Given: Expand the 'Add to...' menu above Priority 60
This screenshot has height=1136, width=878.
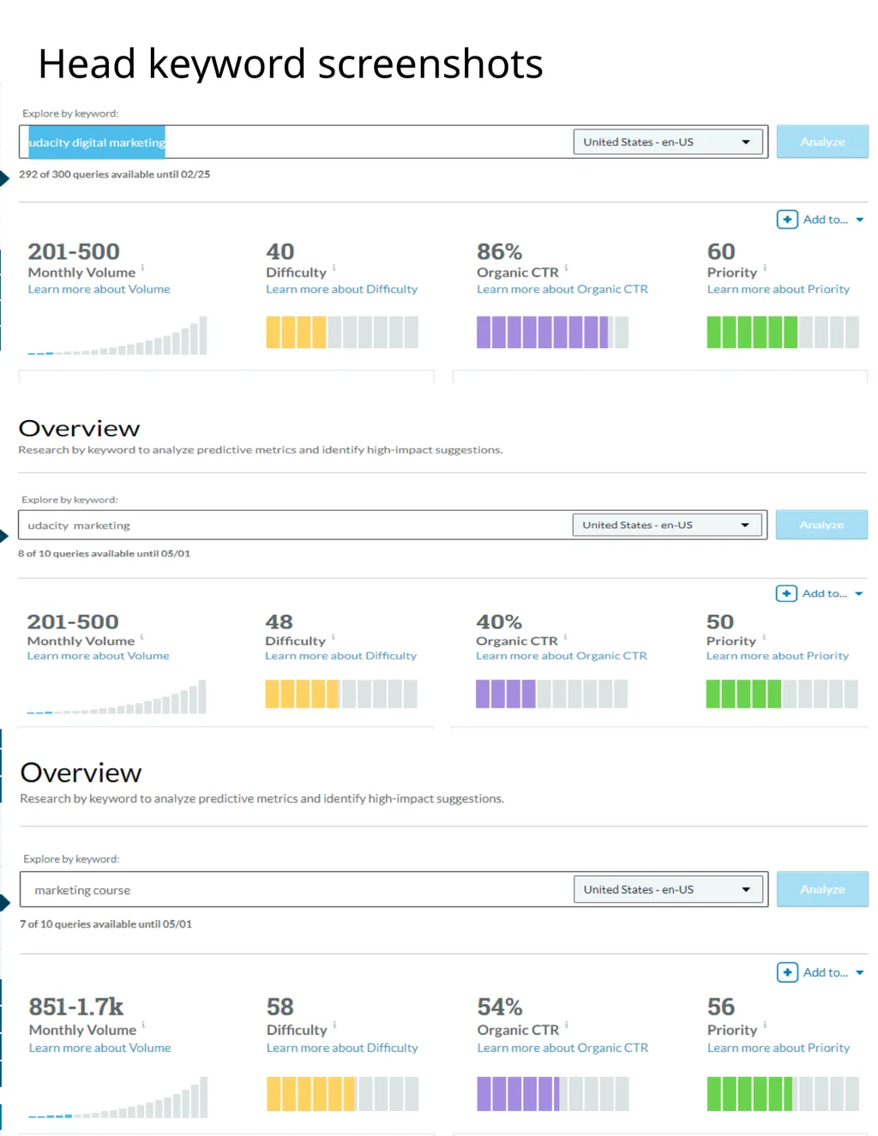Looking at the screenshot, I should 833,219.
